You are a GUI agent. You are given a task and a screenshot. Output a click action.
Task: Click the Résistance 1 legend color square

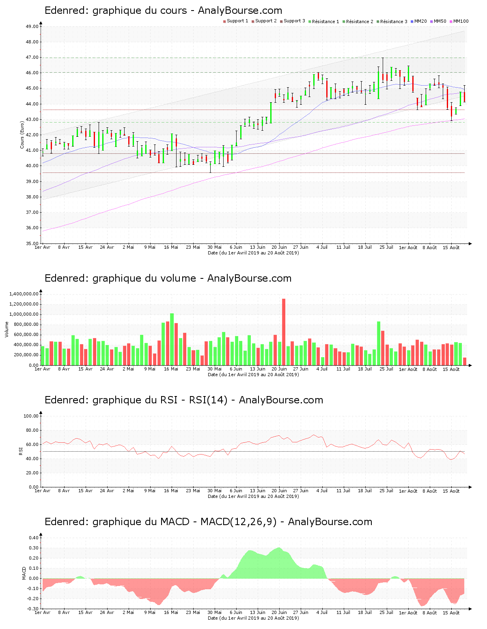pos(310,21)
